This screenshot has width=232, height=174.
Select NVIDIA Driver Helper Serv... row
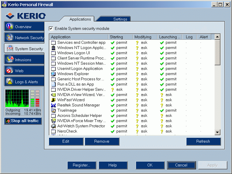(x=132, y=90)
